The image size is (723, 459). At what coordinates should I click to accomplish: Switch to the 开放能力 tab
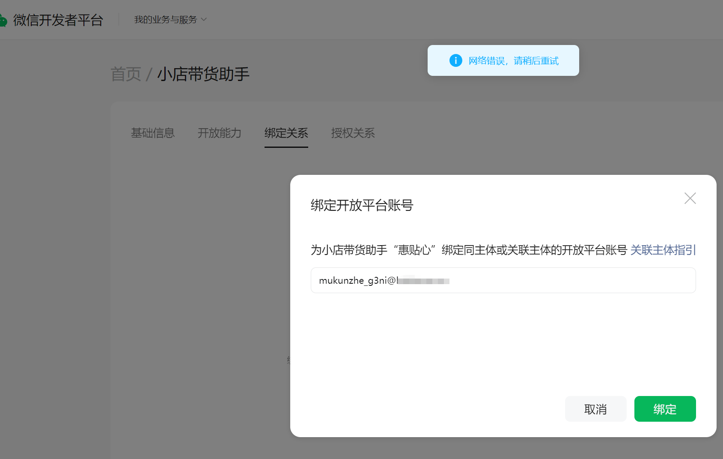[x=220, y=133]
